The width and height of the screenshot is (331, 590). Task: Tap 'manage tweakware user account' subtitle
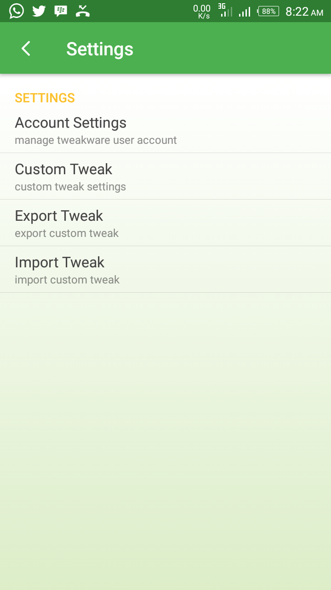tap(96, 140)
